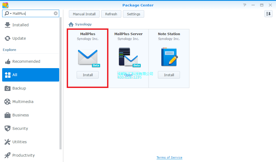Click the Security shield icon
The height and width of the screenshot is (162, 276).
7,128
